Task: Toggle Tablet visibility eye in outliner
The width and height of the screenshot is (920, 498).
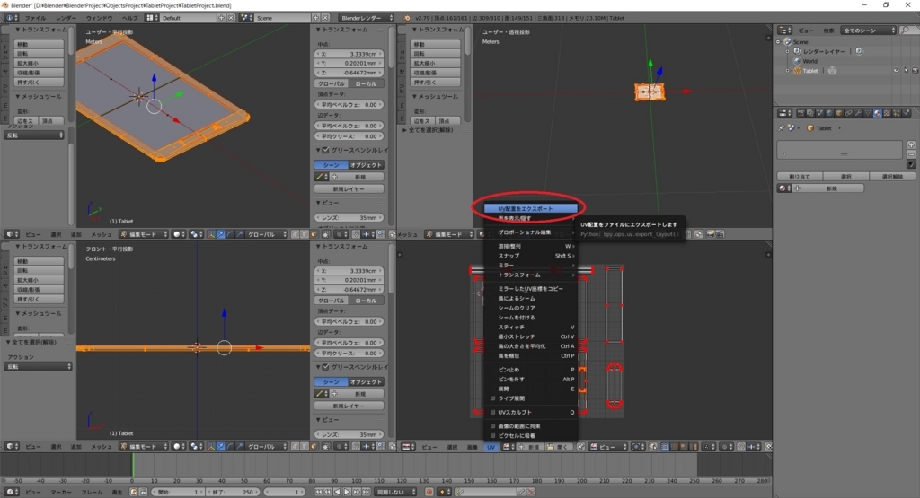Action: (896, 71)
